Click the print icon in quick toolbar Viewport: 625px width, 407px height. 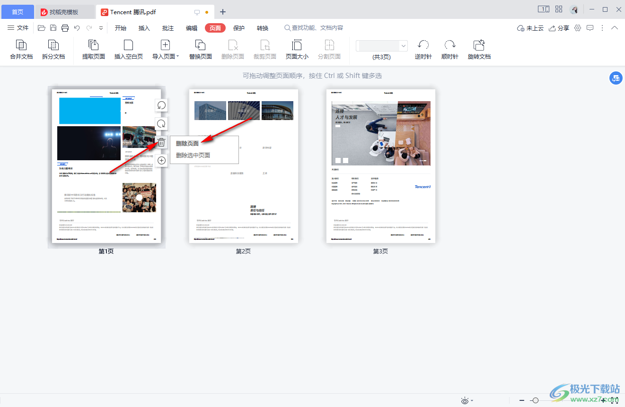click(65, 28)
